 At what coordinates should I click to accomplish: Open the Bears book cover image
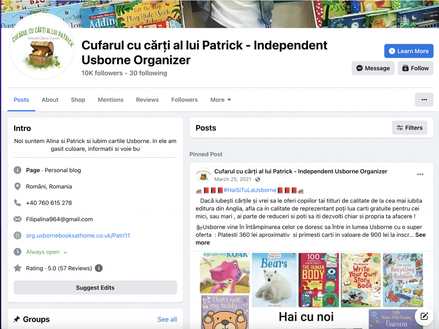click(274, 280)
